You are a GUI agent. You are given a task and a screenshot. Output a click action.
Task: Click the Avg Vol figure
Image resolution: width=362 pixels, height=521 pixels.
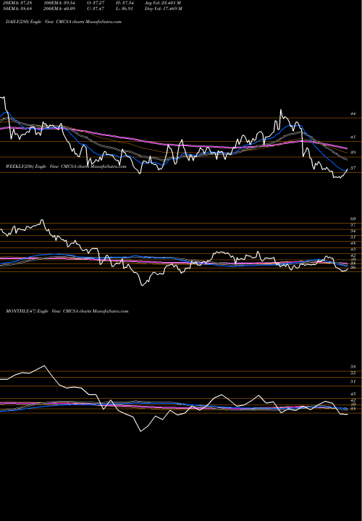pos(163,3)
